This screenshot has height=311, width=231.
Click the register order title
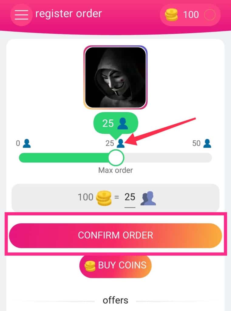68,14
